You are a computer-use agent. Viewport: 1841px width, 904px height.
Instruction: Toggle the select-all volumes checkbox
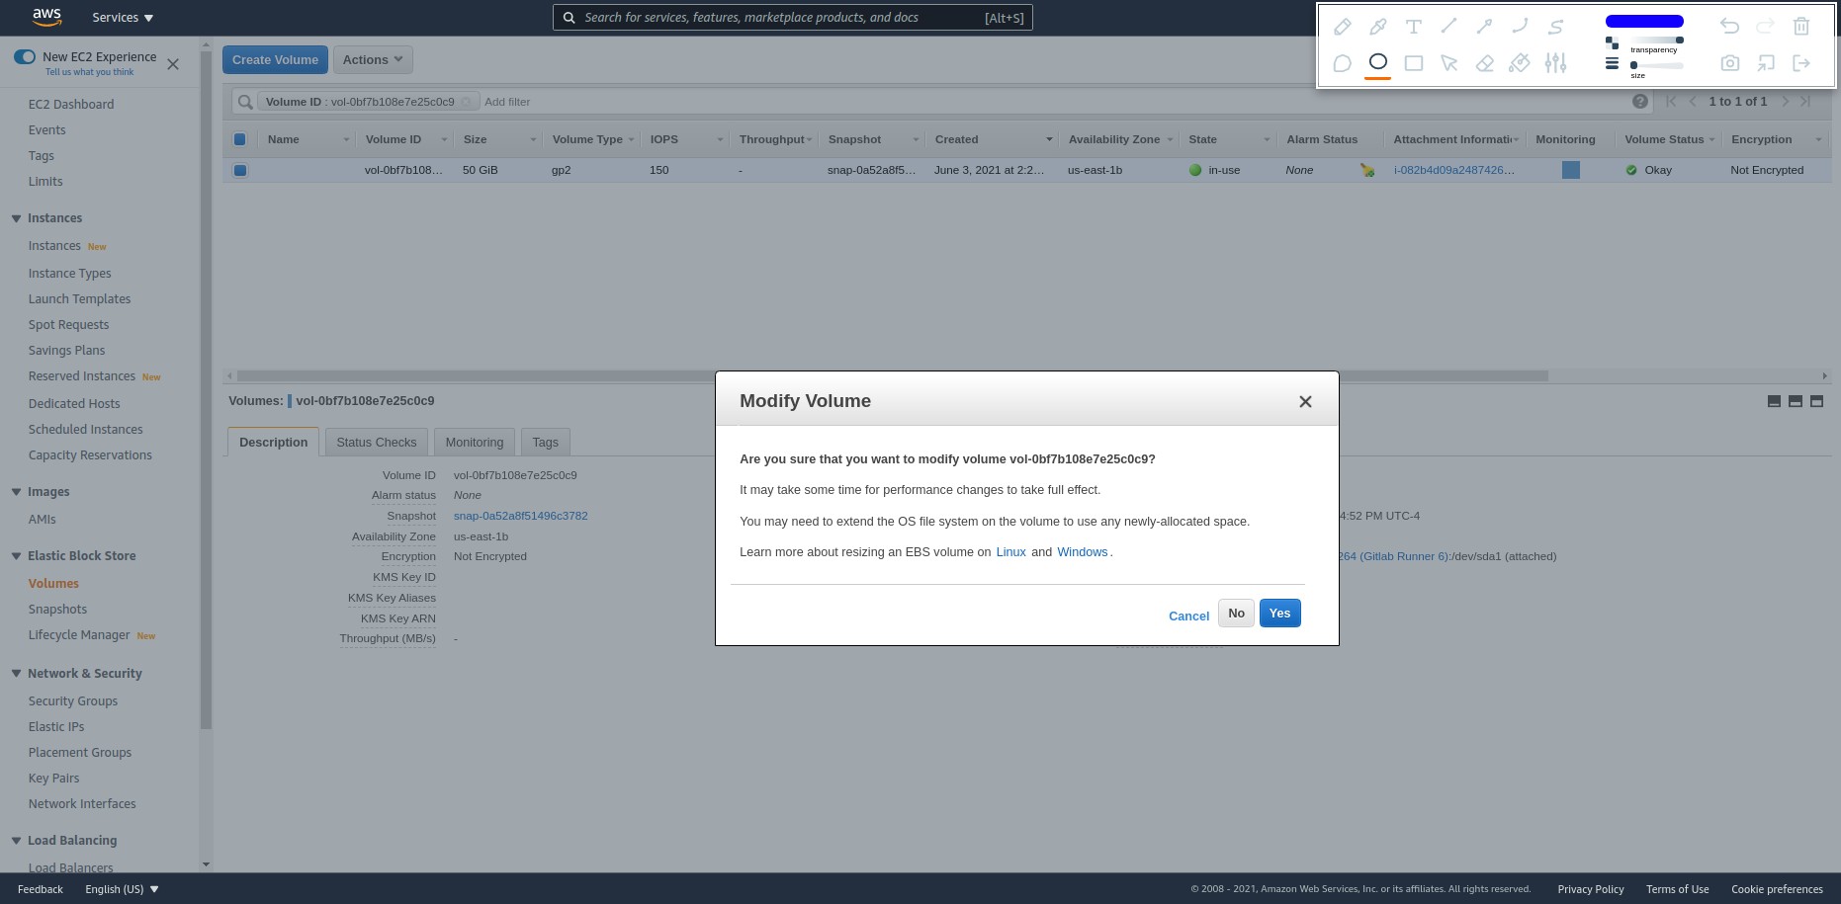239,139
